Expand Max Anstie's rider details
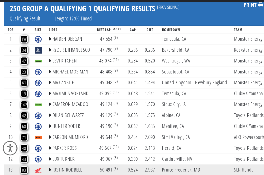 pyautogui.click(x=50, y=83)
